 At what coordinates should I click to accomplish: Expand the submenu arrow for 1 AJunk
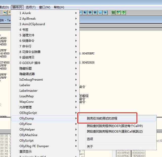coord(76,13)
